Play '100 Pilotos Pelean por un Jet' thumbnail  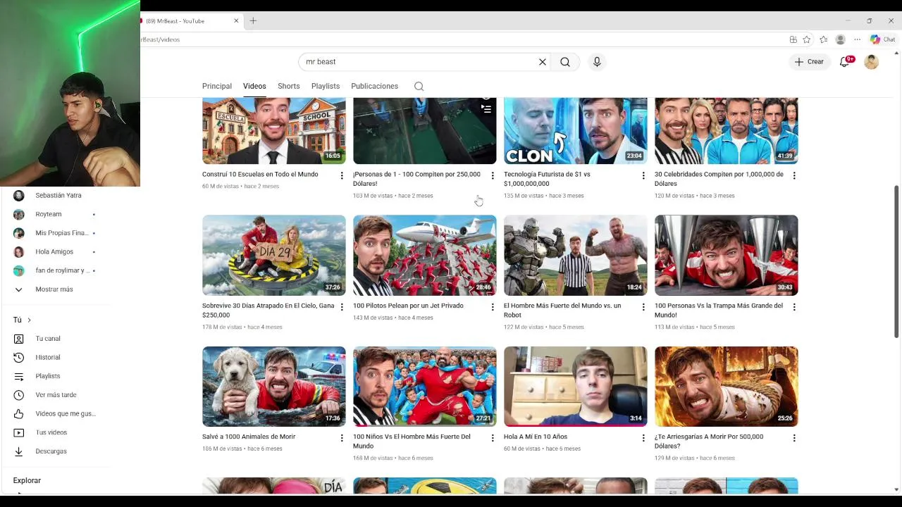click(x=425, y=255)
